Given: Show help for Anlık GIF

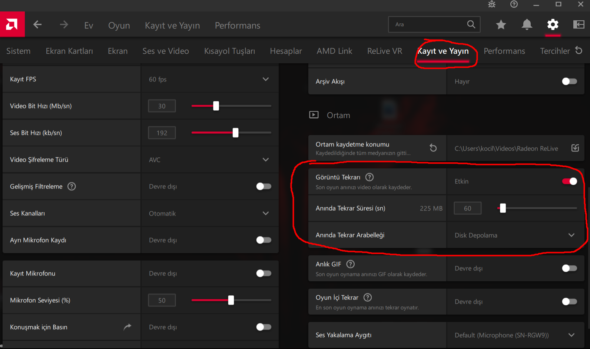Looking at the screenshot, I should click(x=350, y=264).
